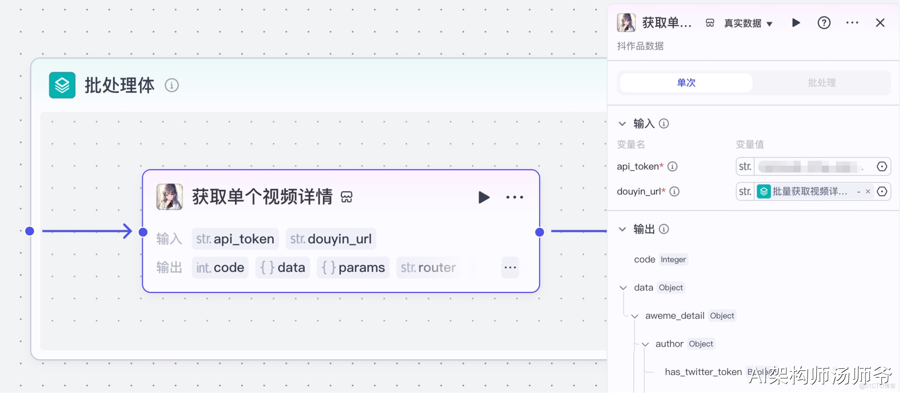Click the batch body left entry port
The width and height of the screenshot is (900, 393).
click(x=30, y=231)
